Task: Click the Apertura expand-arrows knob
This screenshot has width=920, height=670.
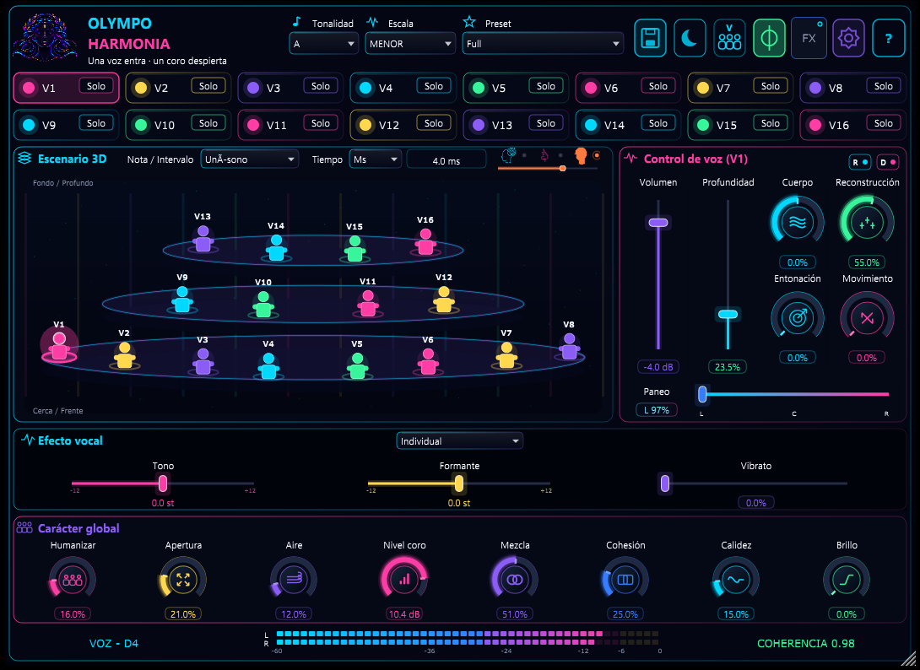Action: point(183,580)
